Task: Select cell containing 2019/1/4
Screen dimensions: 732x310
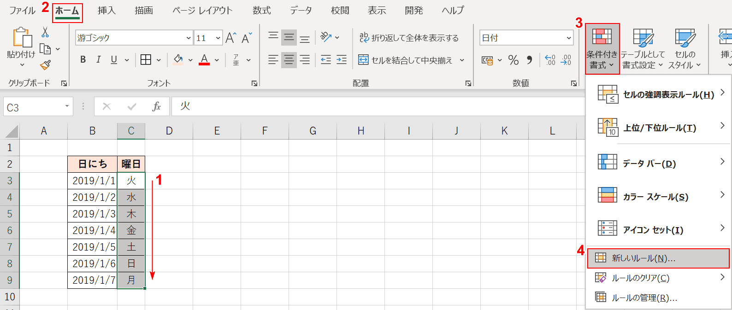Action: tap(93, 230)
